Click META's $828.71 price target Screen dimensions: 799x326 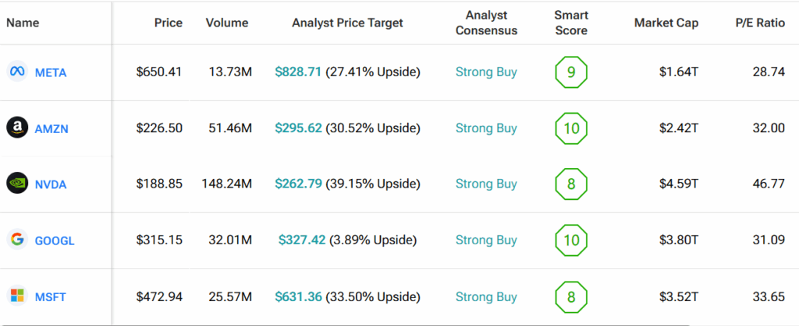298,72
